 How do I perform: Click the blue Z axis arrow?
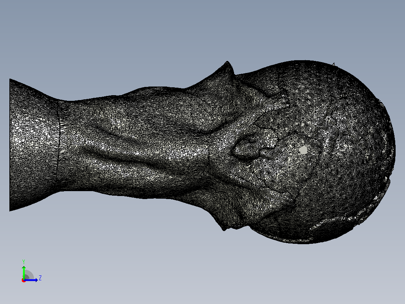click(x=31, y=280)
